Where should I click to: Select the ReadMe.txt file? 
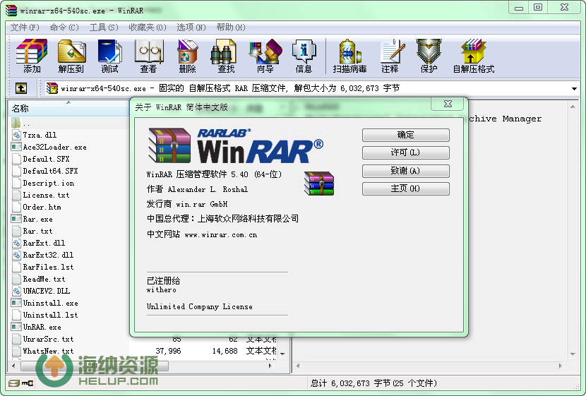click(x=44, y=279)
